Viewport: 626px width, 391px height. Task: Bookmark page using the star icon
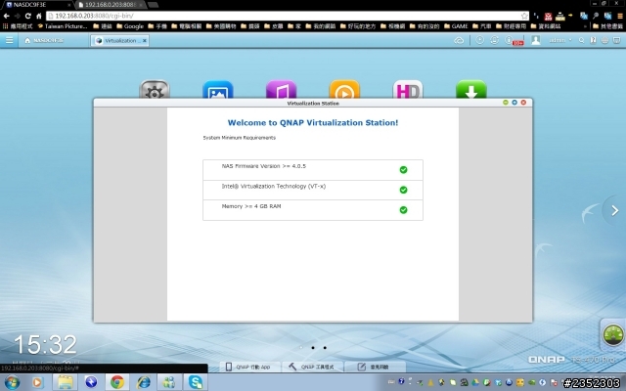tap(524, 16)
